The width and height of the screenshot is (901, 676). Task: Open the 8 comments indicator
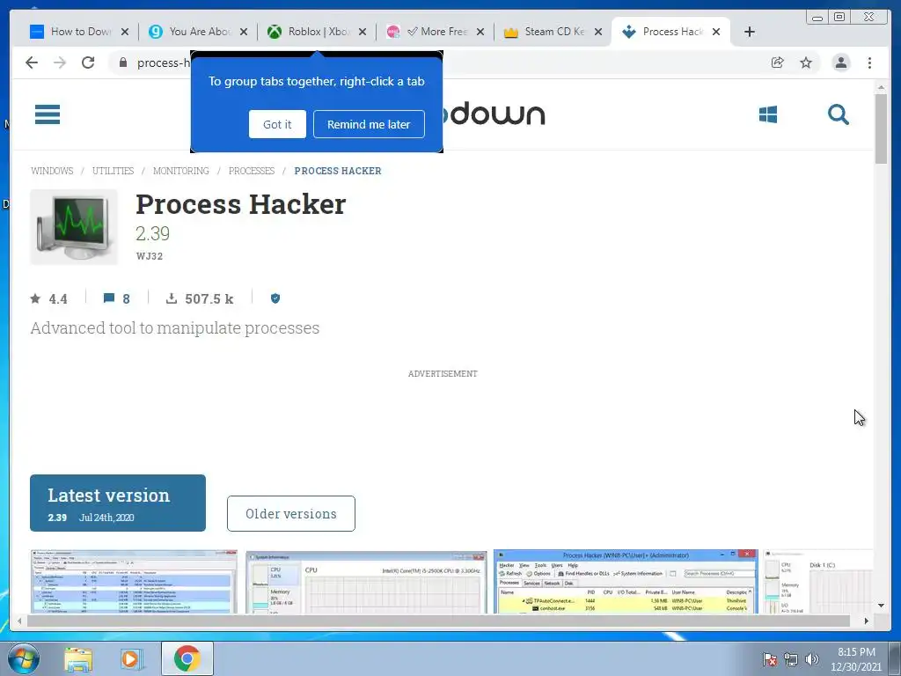[117, 299]
